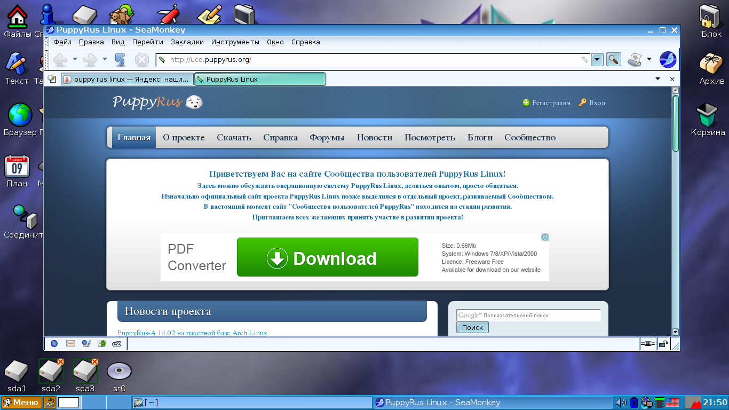Open the sda2 drive icon
This screenshot has height=410, width=729.
(x=51, y=370)
